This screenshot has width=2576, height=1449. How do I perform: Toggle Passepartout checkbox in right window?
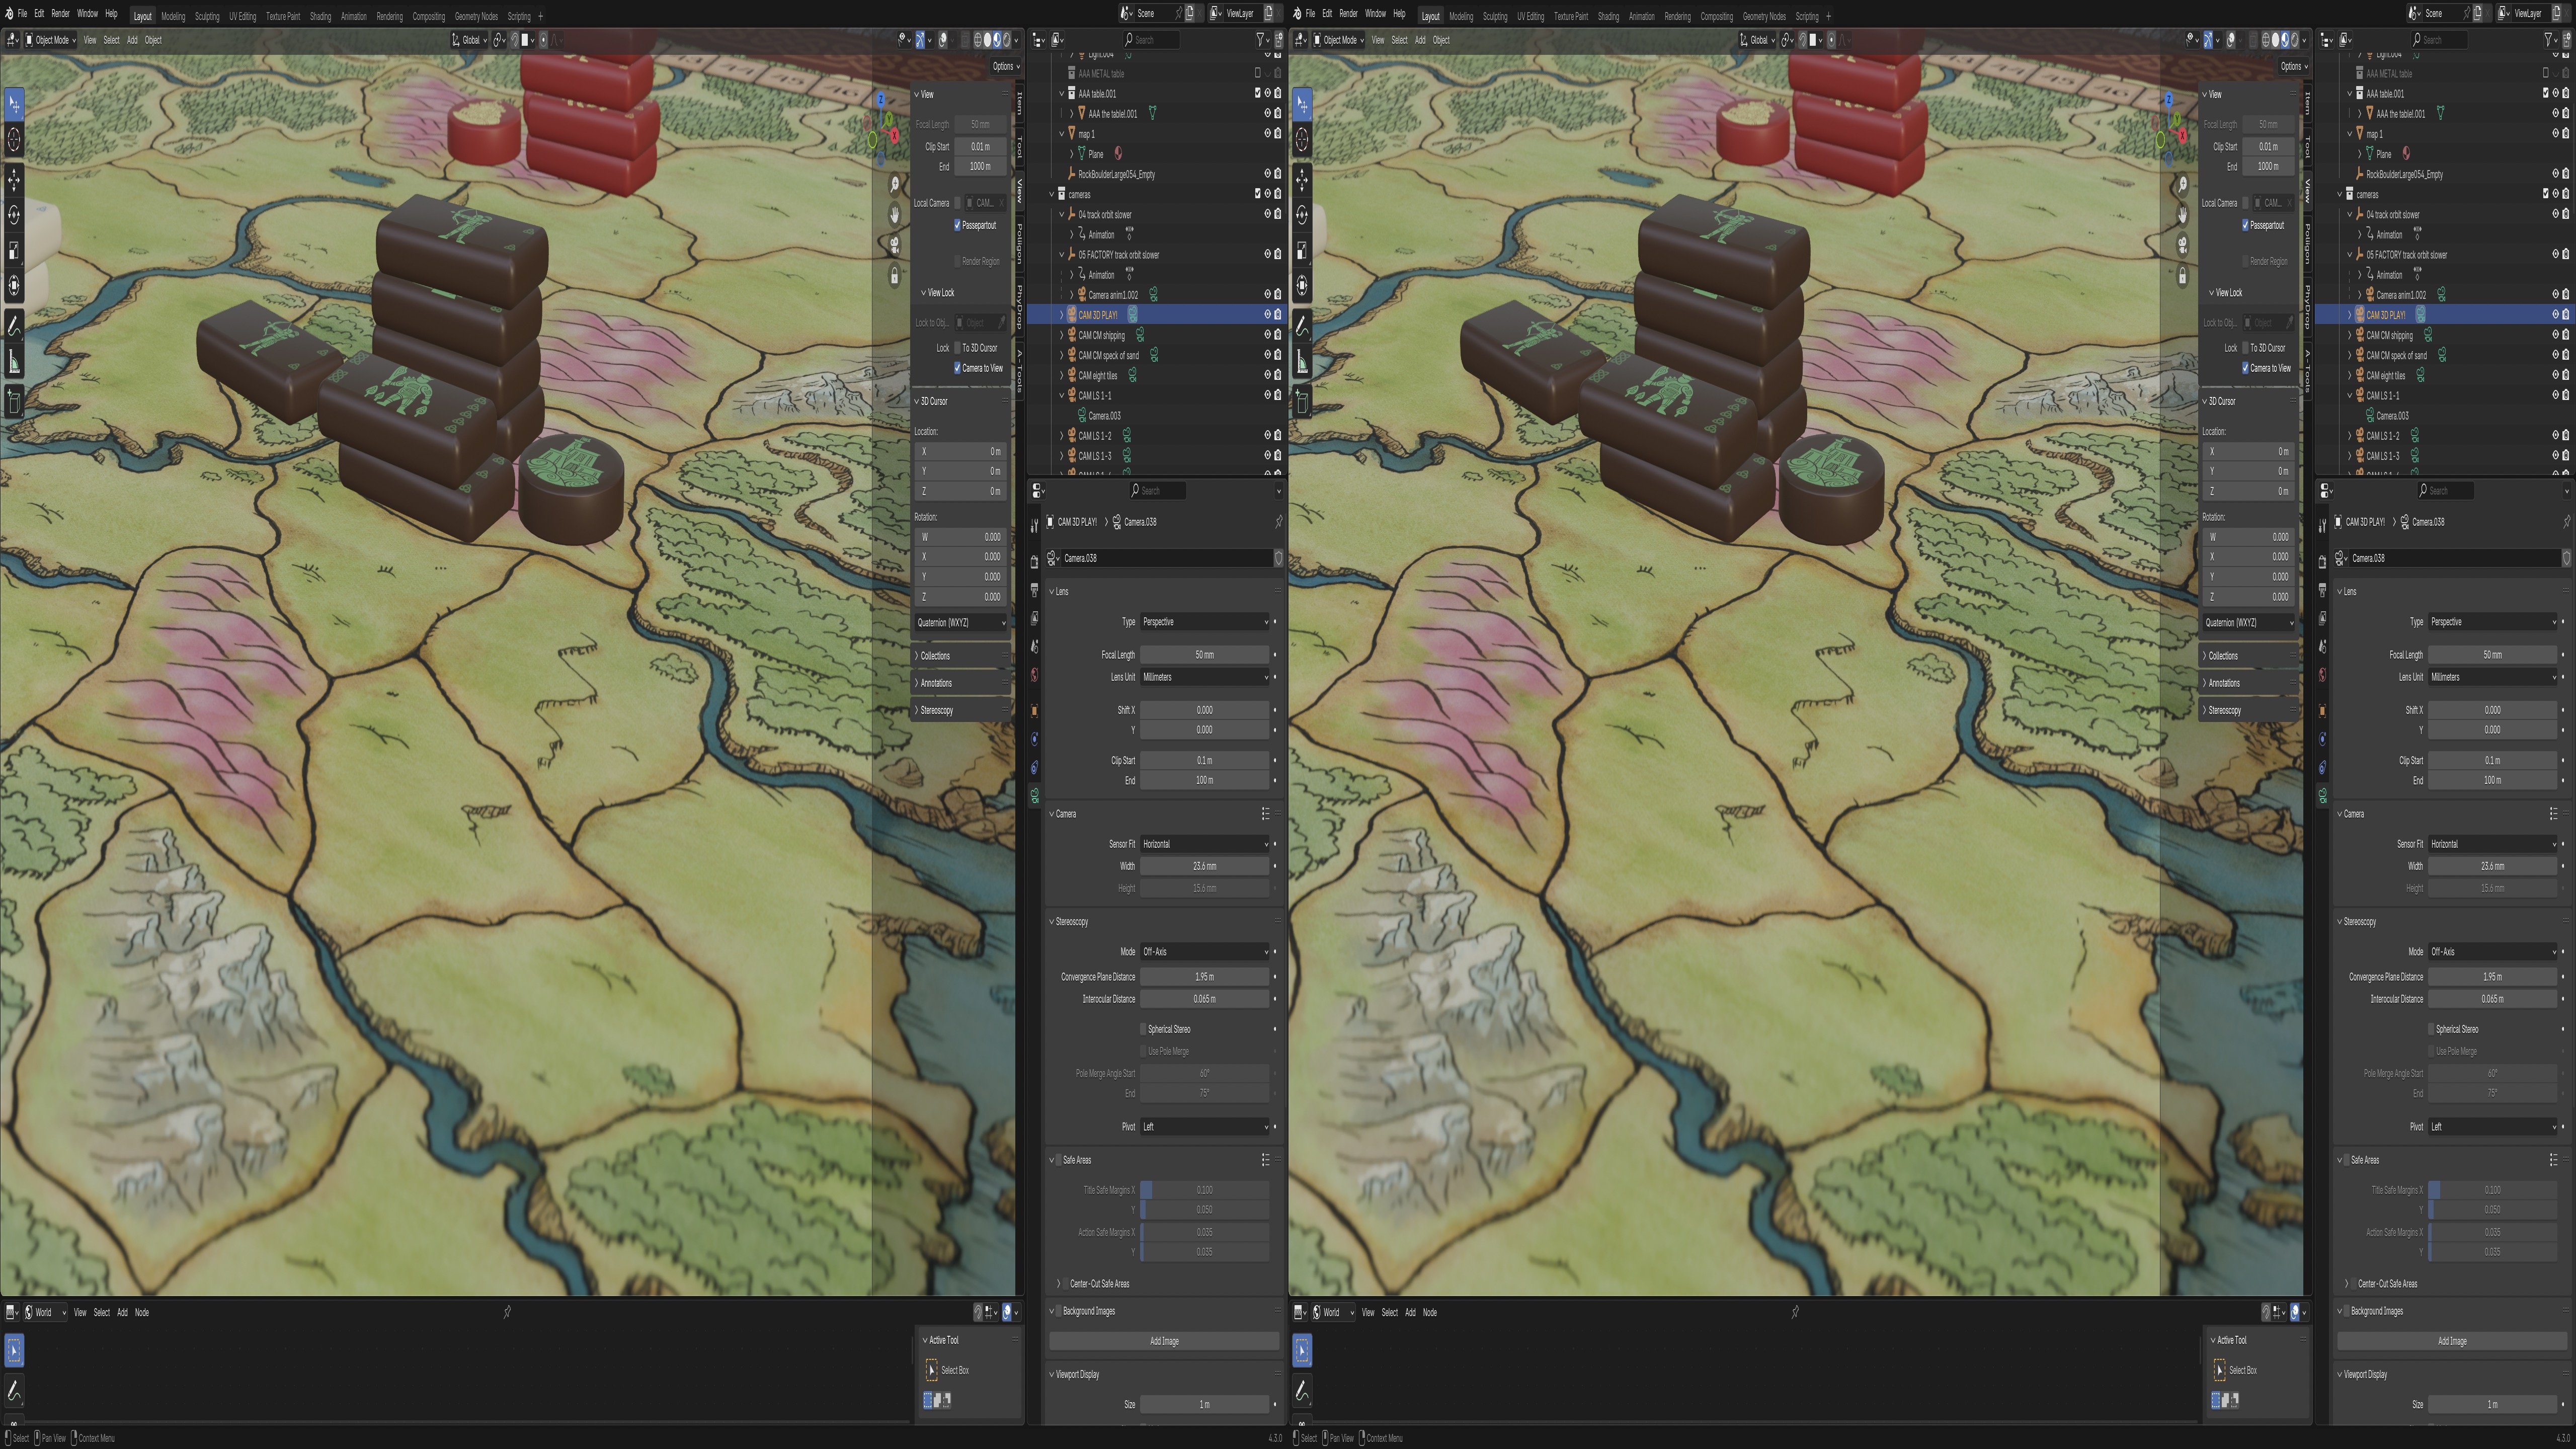tap(2246, 225)
